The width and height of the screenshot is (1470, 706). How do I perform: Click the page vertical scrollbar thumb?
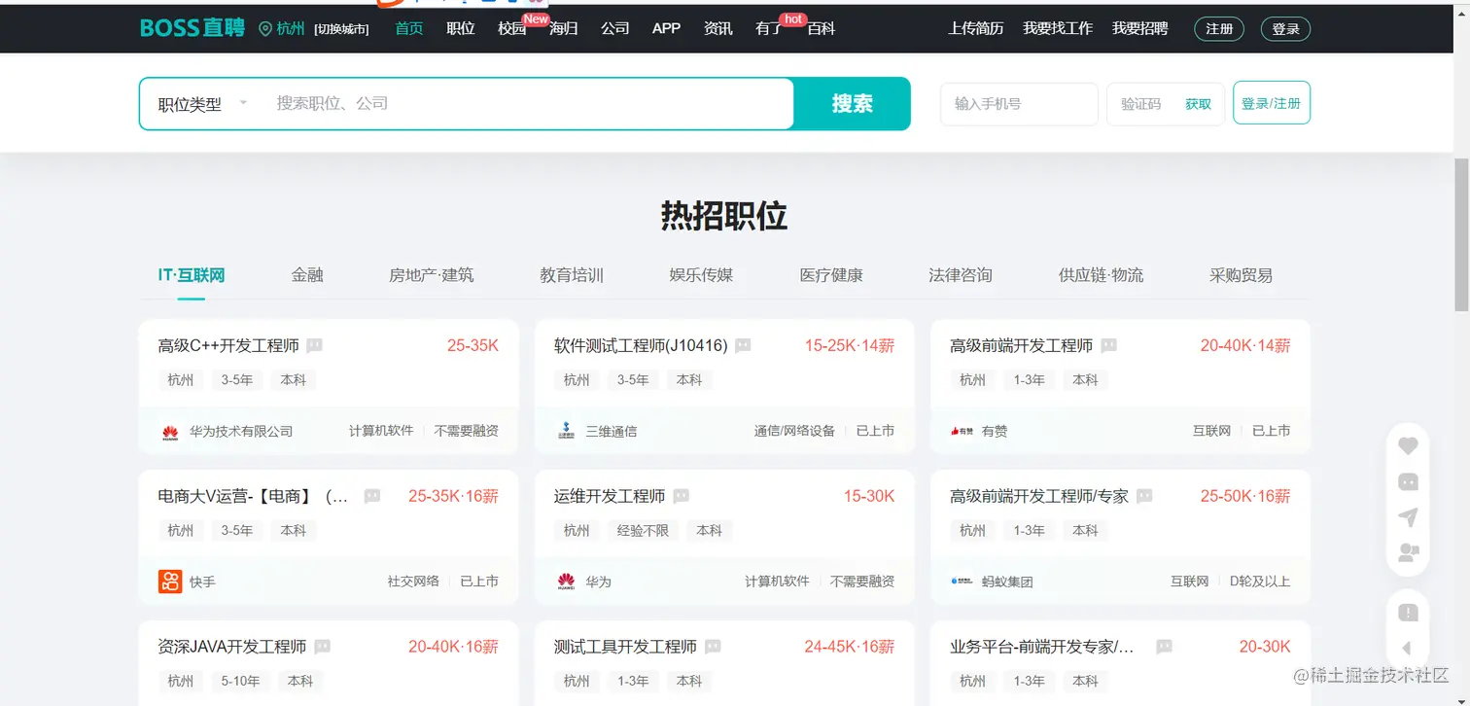click(x=1461, y=233)
